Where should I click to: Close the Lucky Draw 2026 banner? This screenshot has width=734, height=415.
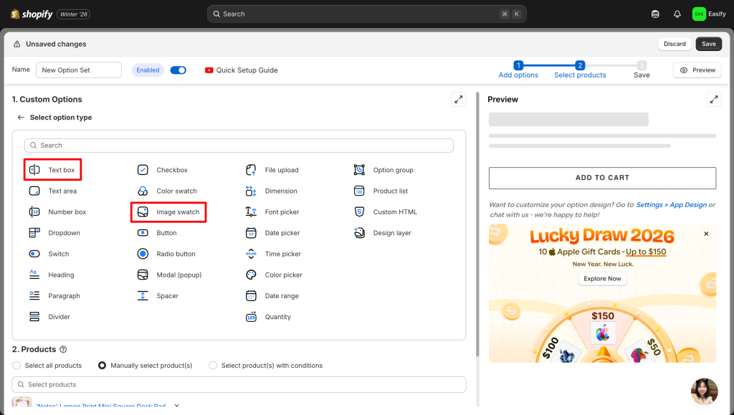coord(706,234)
